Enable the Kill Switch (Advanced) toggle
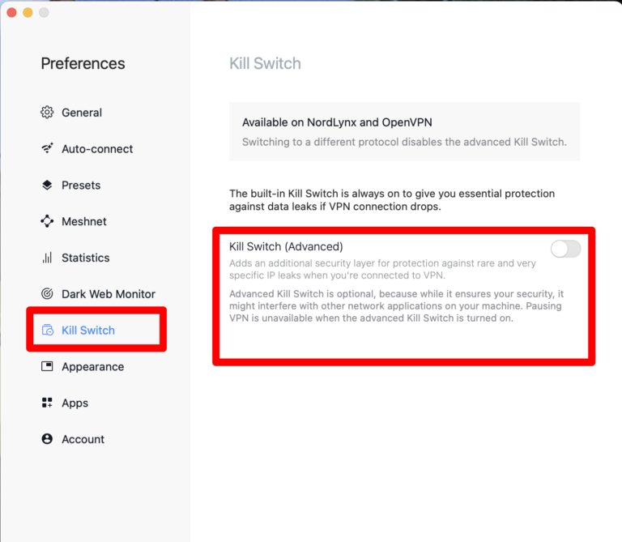The width and height of the screenshot is (622, 542). (565, 250)
